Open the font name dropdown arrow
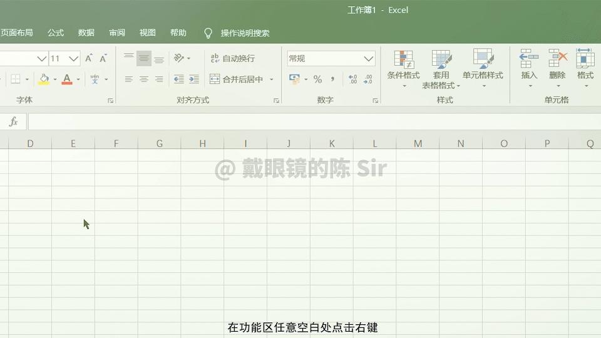Viewport: 601px width, 338px height. (41, 59)
